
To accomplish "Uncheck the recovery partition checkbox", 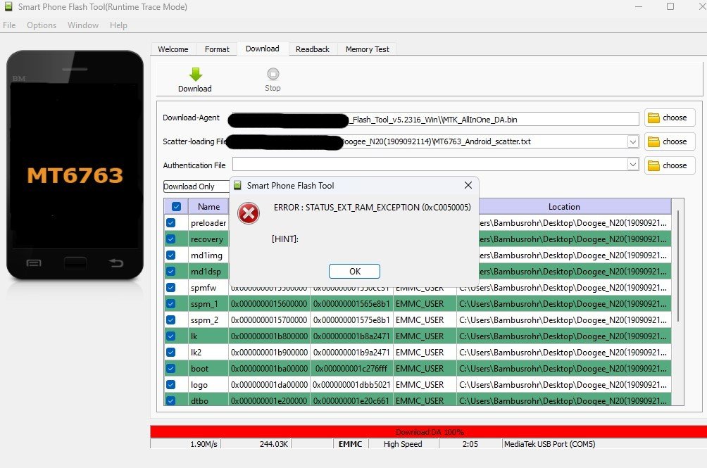I will pos(171,239).
